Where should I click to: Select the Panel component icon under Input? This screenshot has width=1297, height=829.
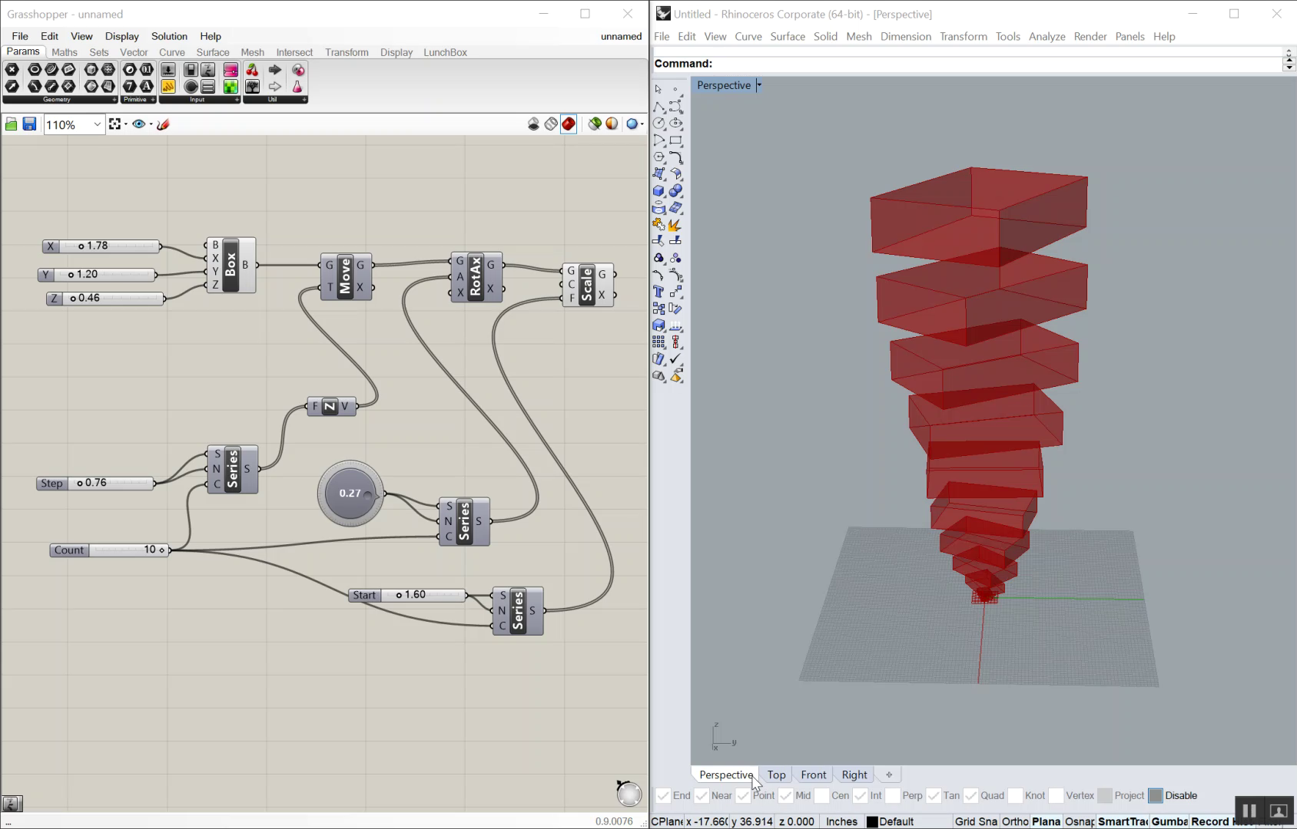point(207,86)
